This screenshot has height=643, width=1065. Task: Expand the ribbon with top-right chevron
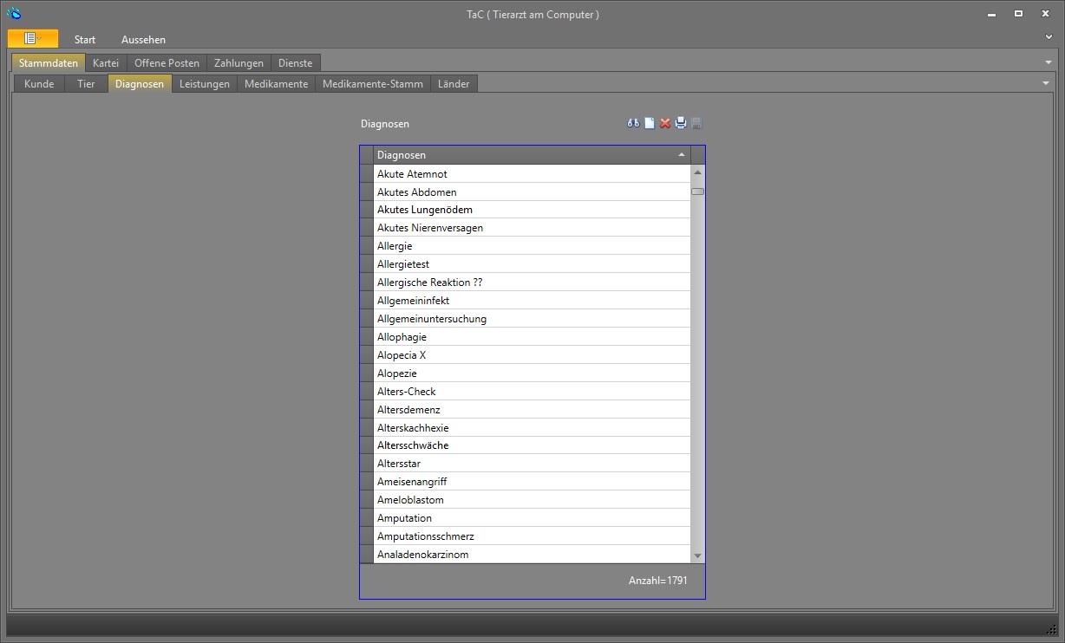coord(1049,37)
